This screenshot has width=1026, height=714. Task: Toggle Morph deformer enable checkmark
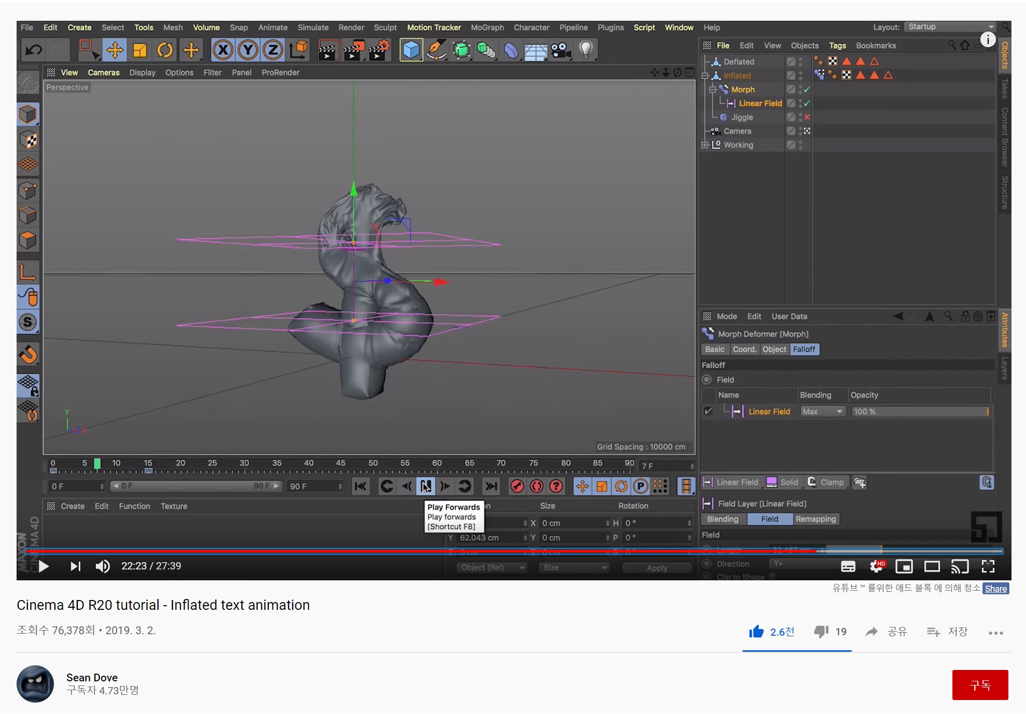click(807, 90)
